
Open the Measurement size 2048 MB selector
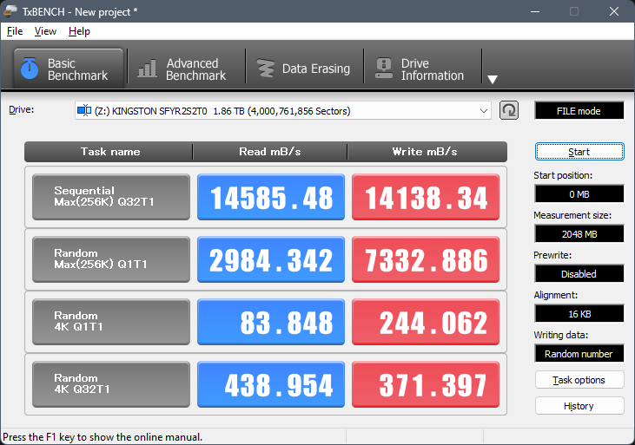[x=579, y=233]
